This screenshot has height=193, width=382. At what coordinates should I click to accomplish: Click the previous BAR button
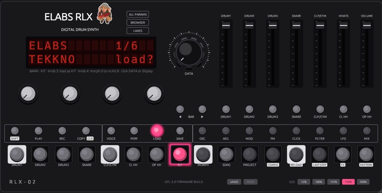[180, 109]
